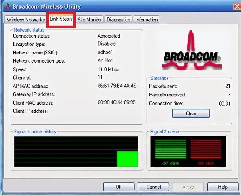Screen dimensions: 241x195
Task: Click the packets received value 7
Action: point(229,95)
